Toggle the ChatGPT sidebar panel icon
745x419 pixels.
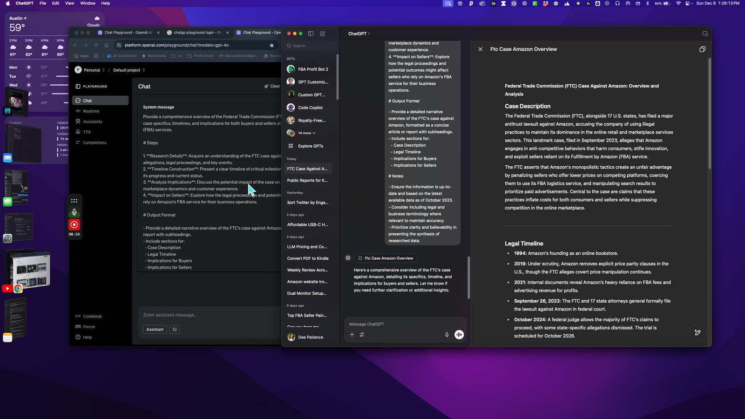pyautogui.click(x=311, y=34)
